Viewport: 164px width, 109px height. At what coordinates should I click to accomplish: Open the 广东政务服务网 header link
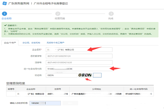[x=19, y=4]
